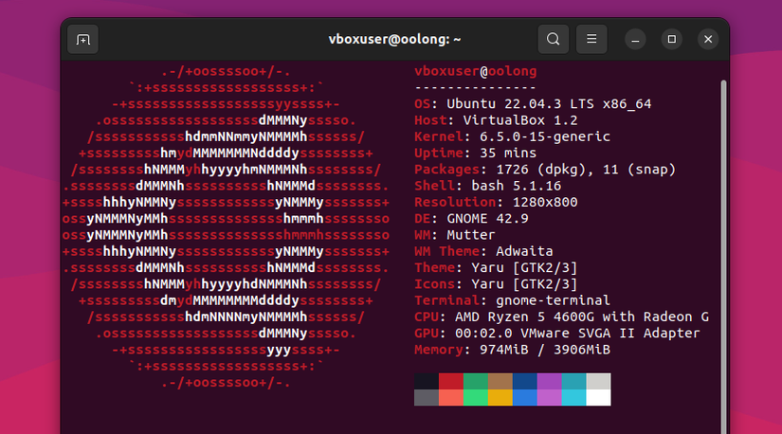Image resolution: width=782 pixels, height=434 pixels.
Task: Click the red color block in top row
Action: pyautogui.click(x=451, y=381)
